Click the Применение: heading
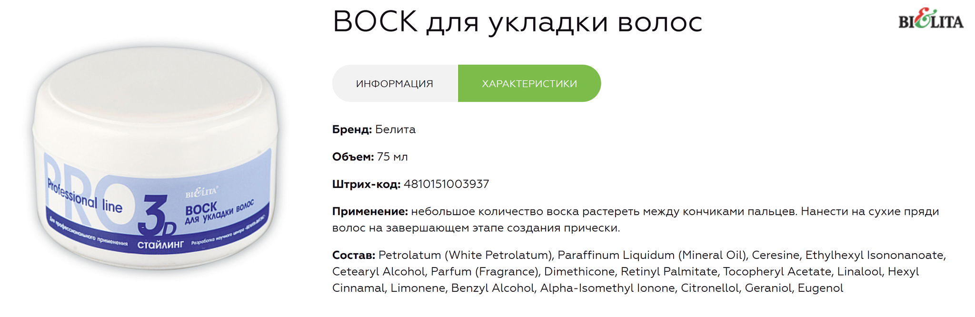 pos(370,211)
